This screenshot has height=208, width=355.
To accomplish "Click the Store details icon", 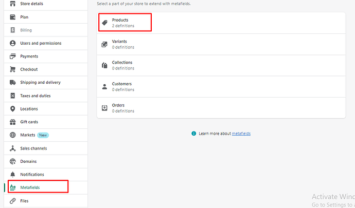I will pos(13,4).
